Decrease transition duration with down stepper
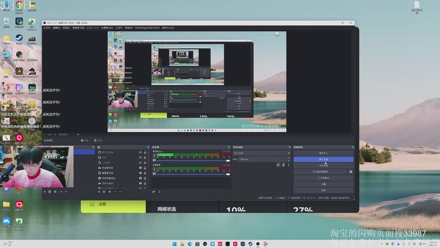440x248 pixels. coord(289,160)
